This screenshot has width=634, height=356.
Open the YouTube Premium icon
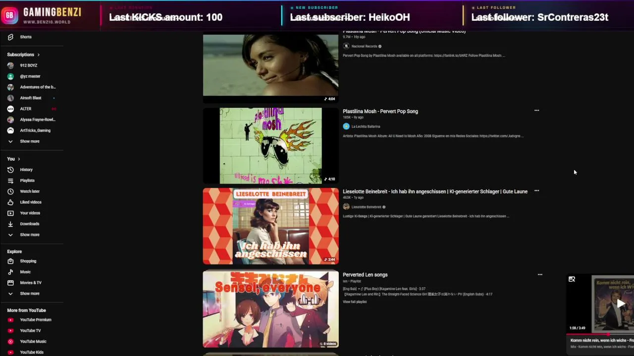(10, 320)
